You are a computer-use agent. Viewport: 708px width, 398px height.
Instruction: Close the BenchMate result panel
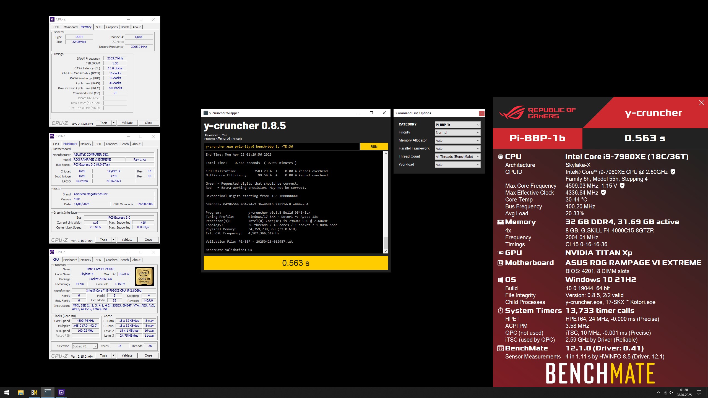[x=702, y=103]
